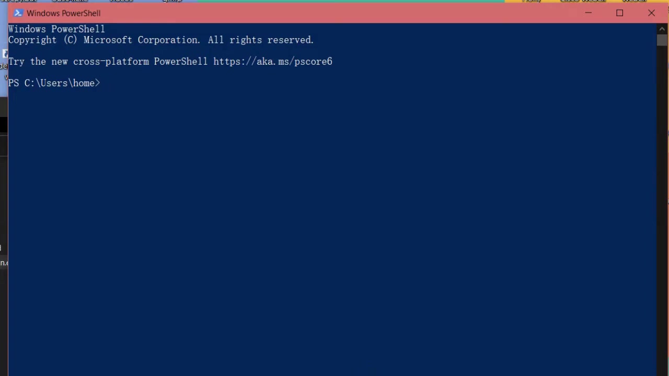Minimize the Windows PowerShell window
Viewport: 669px width, 376px height.
tap(588, 13)
